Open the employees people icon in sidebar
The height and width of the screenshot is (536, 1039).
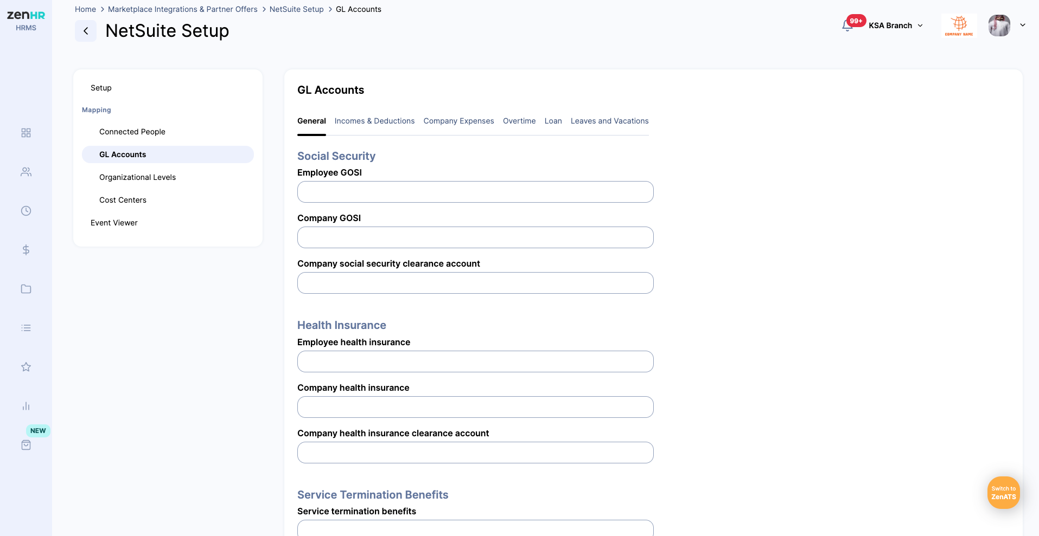point(26,172)
